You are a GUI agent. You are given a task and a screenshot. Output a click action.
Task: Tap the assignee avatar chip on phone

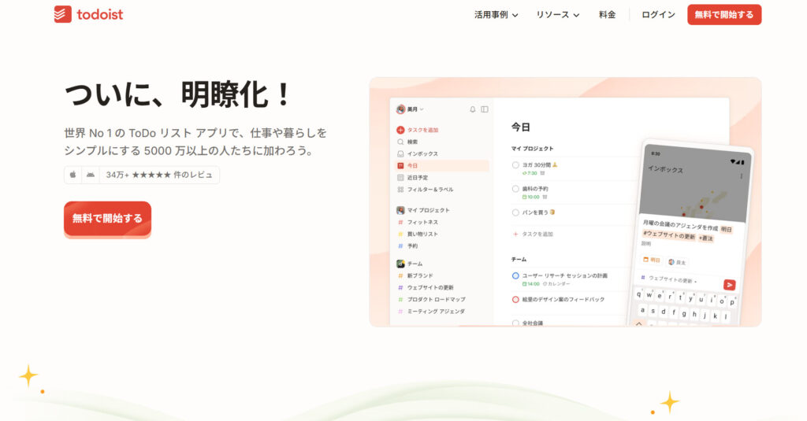coord(677,262)
